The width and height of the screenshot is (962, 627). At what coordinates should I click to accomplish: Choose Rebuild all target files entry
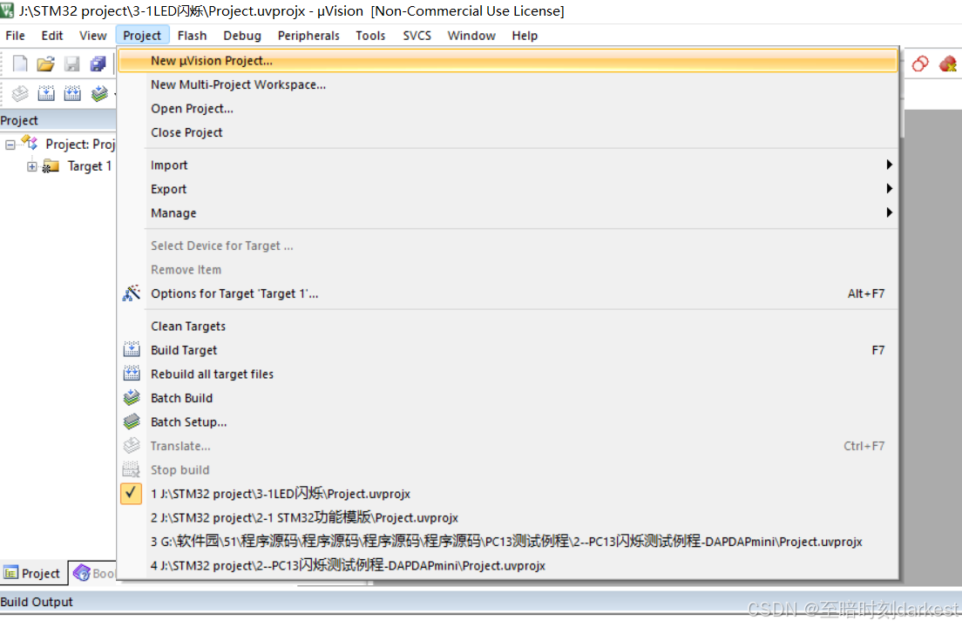coord(509,374)
